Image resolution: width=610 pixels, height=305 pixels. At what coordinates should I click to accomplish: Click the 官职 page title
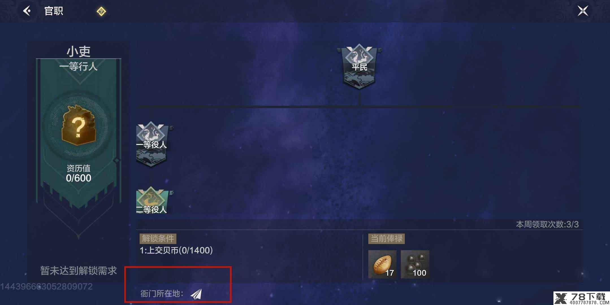point(53,11)
